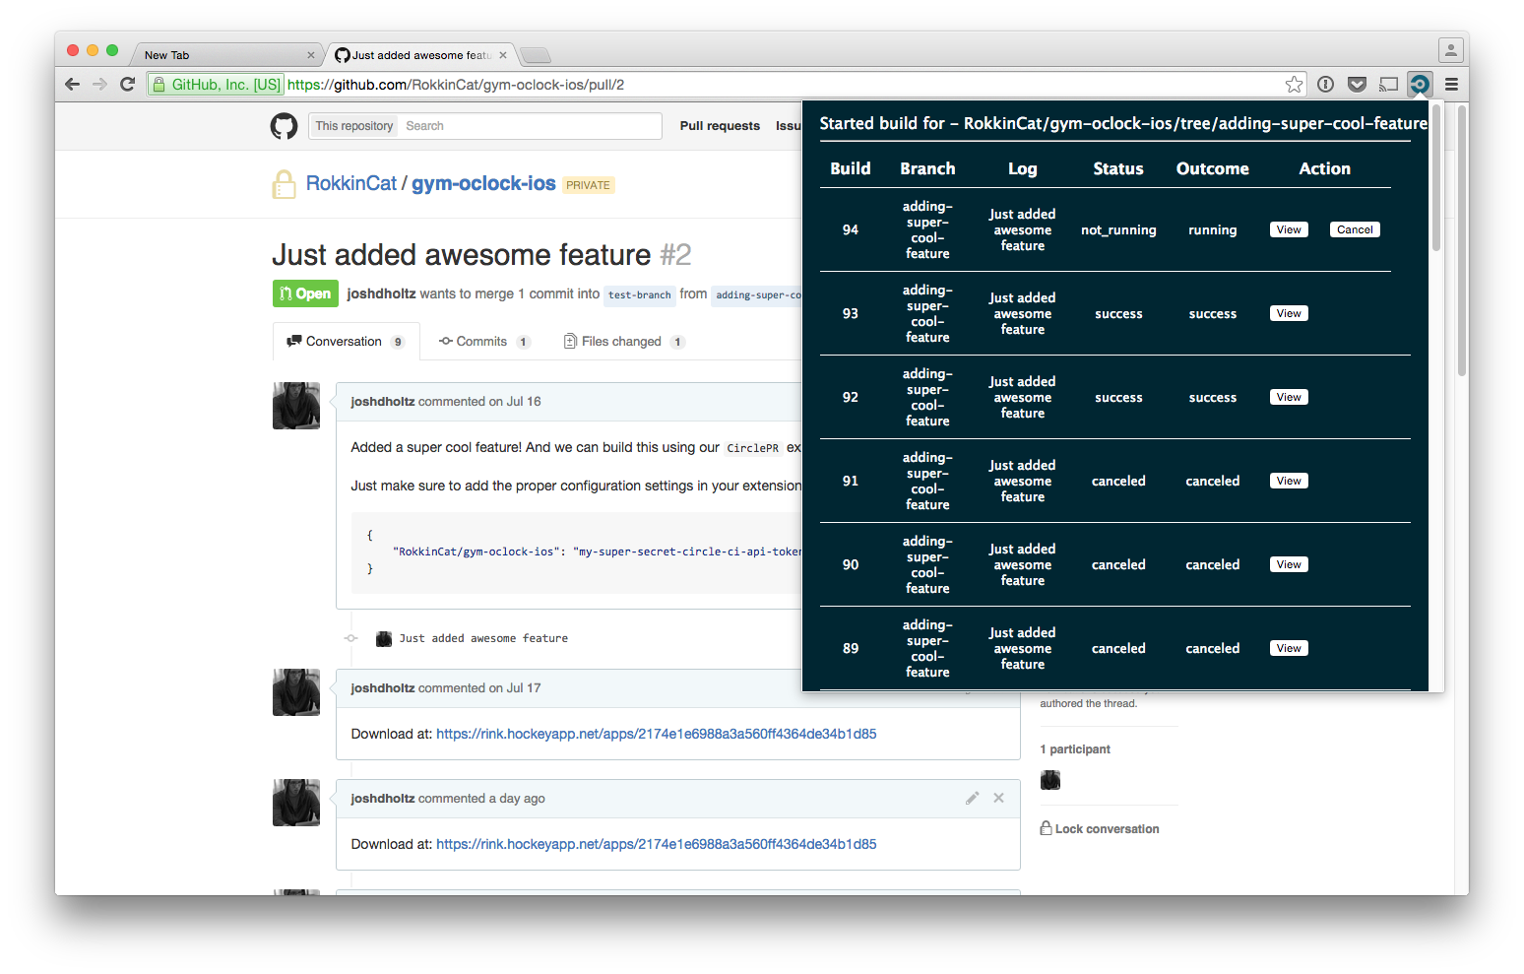Click the Build column header
Image resolution: width=1524 pixels, height=974 pixels.
(851, 168)
